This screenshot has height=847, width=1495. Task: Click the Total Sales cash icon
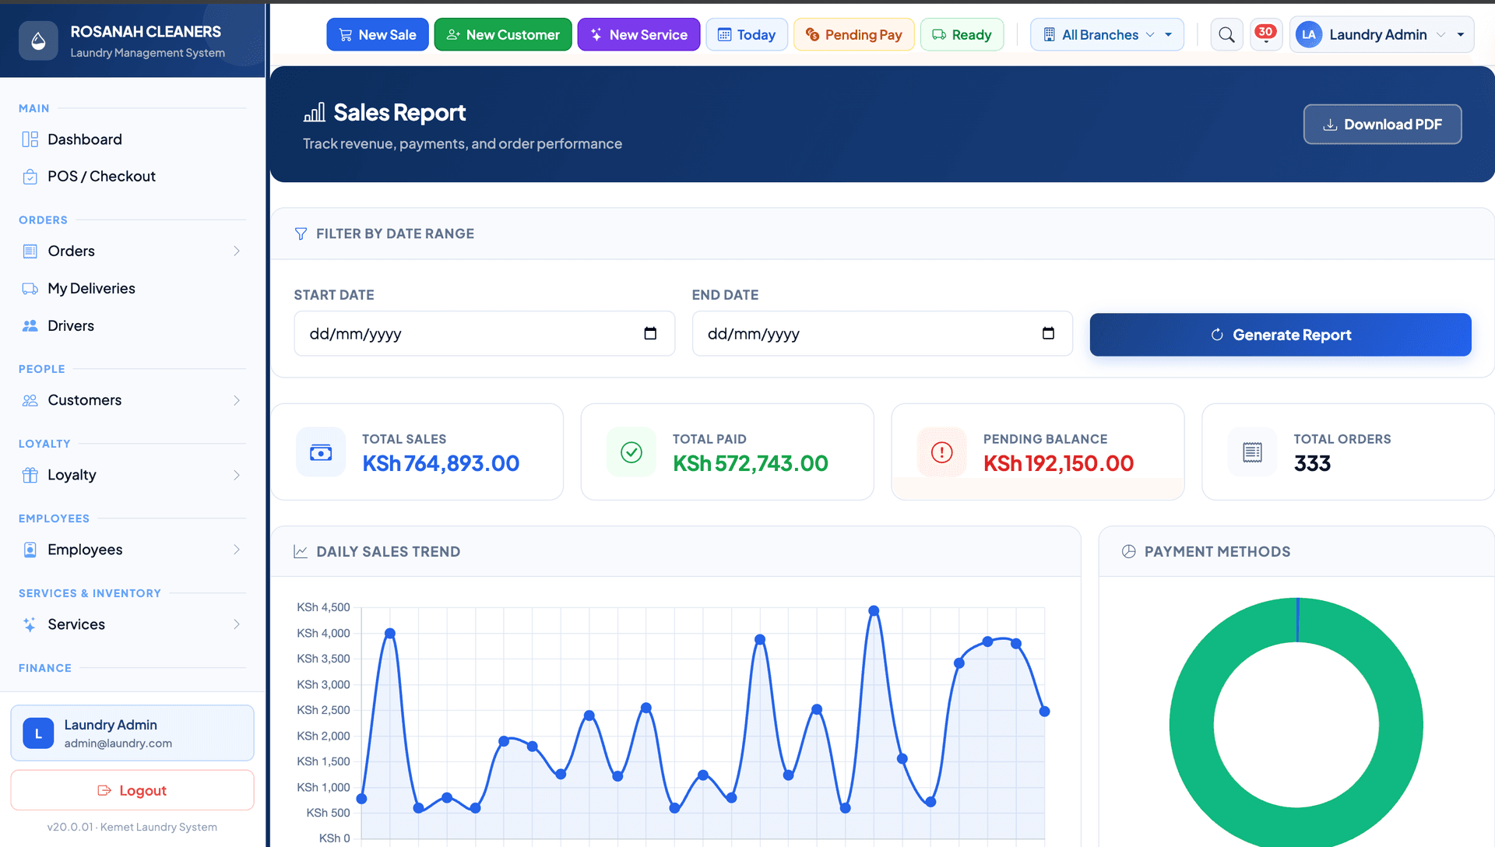pyautogui.click(x=321, y=452)
